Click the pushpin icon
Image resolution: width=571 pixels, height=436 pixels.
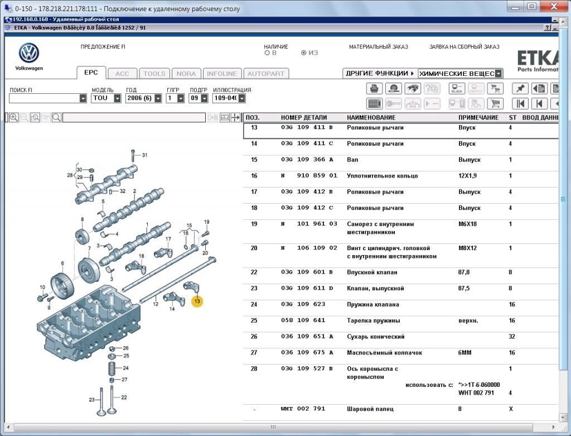(x=520, y=89)
